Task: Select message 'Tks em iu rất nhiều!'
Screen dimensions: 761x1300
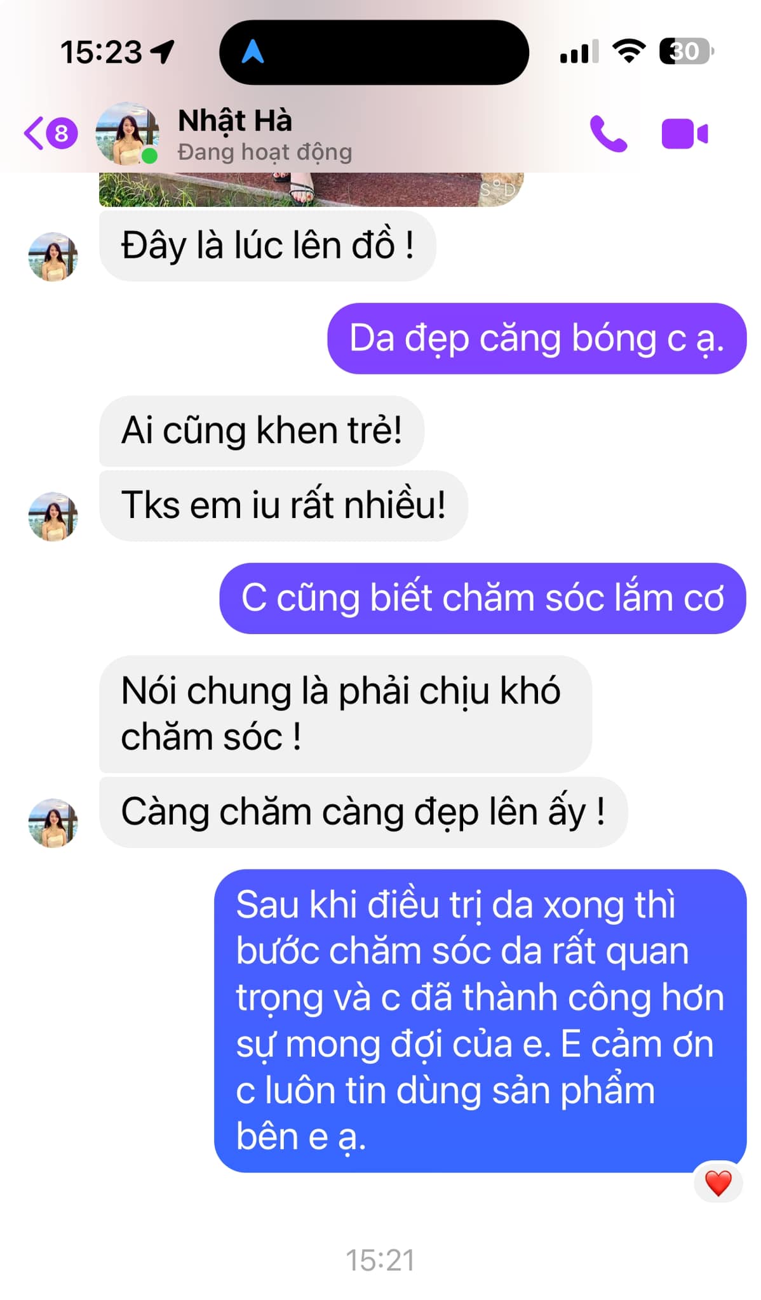Action: pos(283,505)
